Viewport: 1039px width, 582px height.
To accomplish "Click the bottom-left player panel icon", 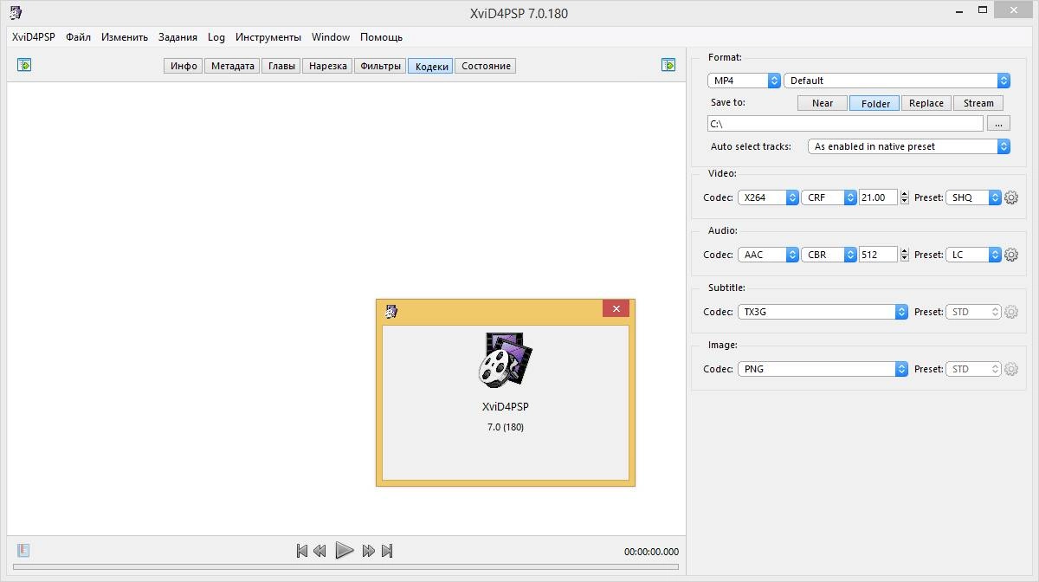I will 23,550.
